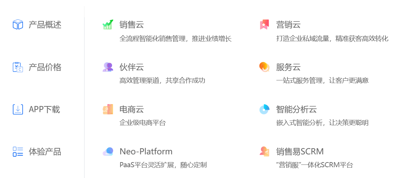
Task: Click the Neo-Platform title link
Action: click(146, 152)
